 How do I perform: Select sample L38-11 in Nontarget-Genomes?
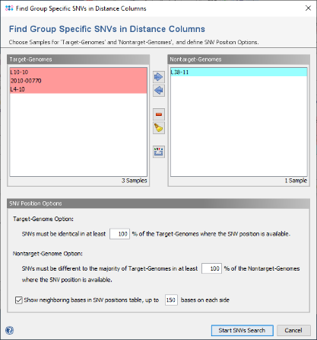[x=239, y=72]
